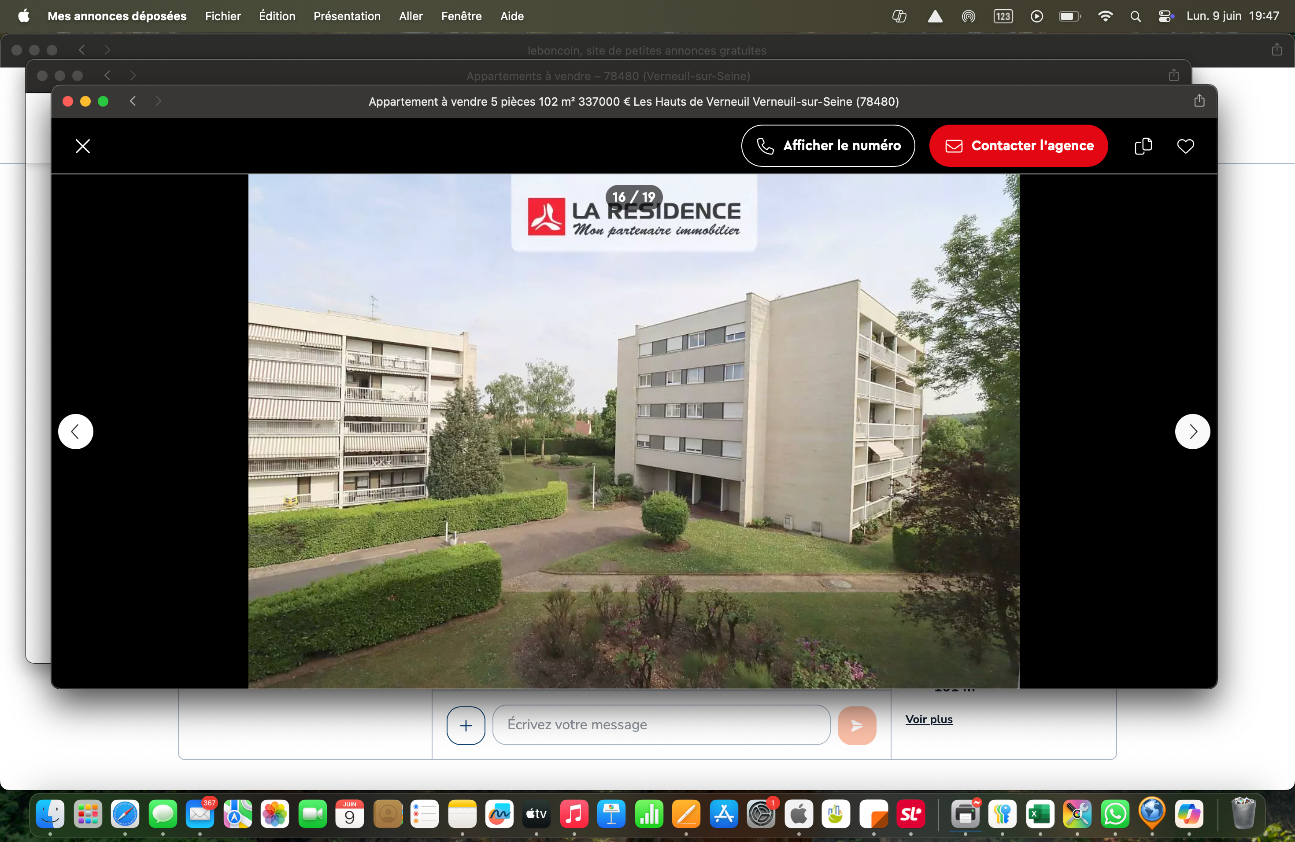Open Keynote from the Dock
The width and height of the screenshot is (1295, 842).
click(611, 814)
